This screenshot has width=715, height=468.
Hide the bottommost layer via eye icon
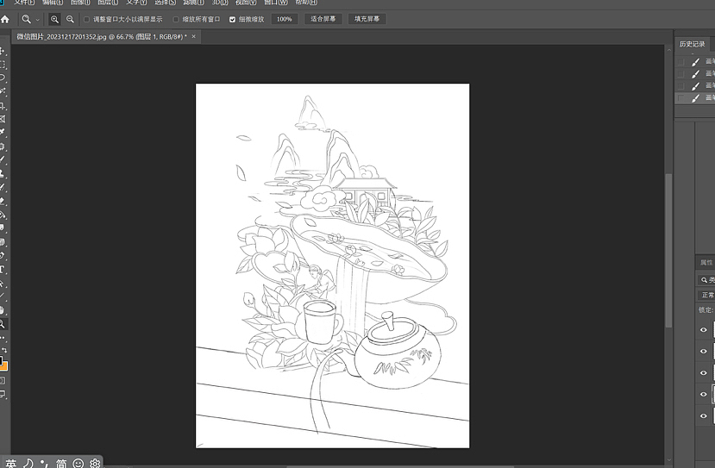tap(704, 416)
